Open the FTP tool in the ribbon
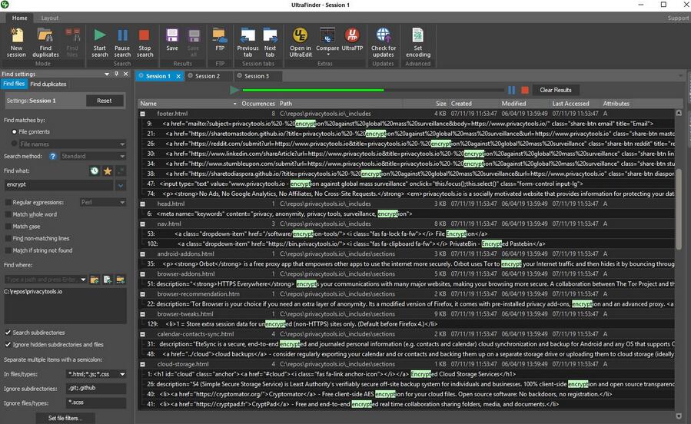The width and height of the screenshot is (691, 424). [x=220, y=40]
